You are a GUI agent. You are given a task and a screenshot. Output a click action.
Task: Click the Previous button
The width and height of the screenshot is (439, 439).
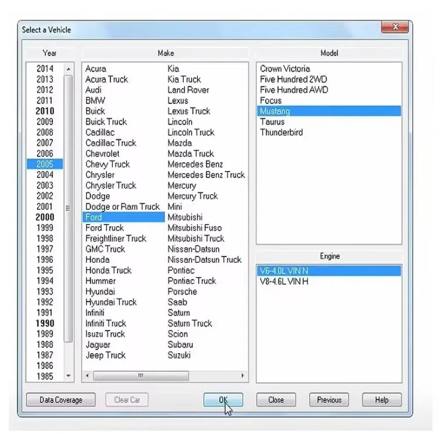329,400
